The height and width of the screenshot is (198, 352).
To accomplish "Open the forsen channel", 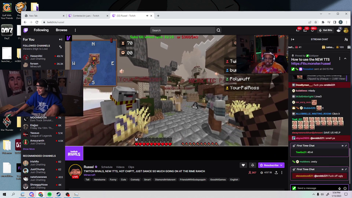I will click(x=43, y=65).
